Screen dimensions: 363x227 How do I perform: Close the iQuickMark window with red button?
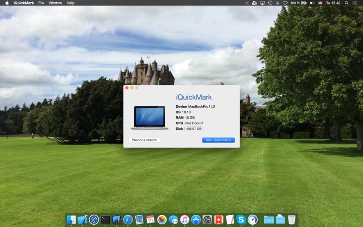coord(127,88)
